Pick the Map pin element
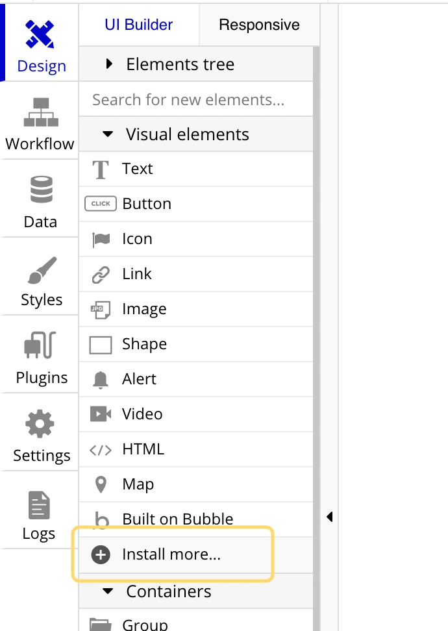 tap(196, 484)
